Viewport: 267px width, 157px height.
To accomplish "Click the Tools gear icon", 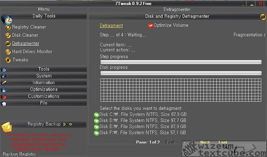I will click(3, 69).
